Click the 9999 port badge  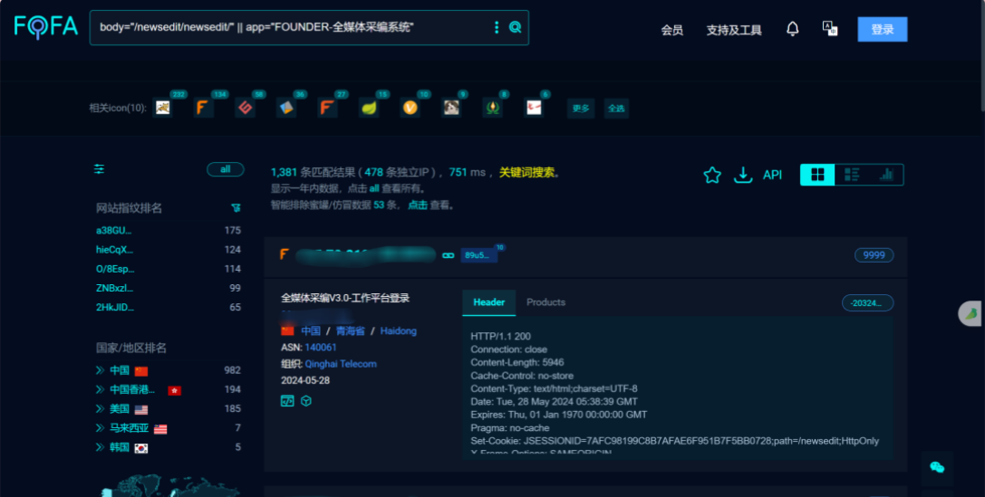874,255
